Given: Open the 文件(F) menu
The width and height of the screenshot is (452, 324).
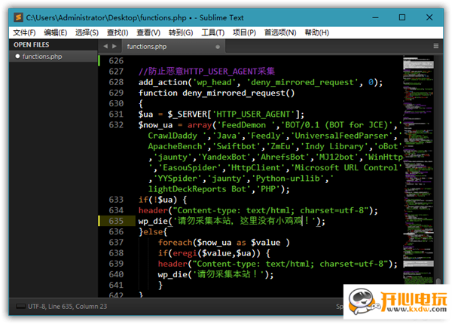Looking at the screenshot, I should (x=24, y=32).
